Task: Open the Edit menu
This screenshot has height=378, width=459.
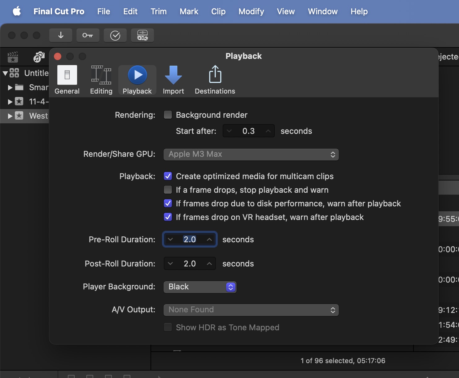Action: click(130, 11)
